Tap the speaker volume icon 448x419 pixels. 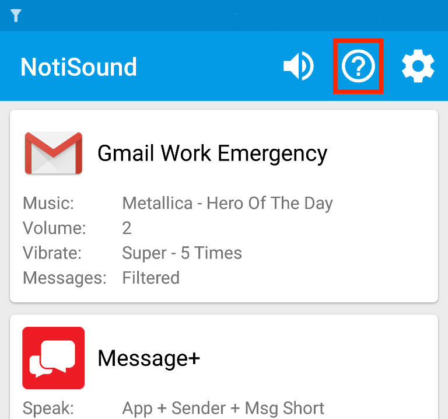(x=298, y=67)
